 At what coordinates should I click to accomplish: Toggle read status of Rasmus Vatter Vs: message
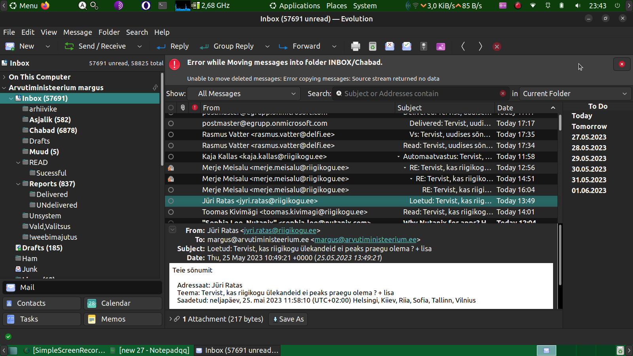pyautogui.click(x=171, y=134)
